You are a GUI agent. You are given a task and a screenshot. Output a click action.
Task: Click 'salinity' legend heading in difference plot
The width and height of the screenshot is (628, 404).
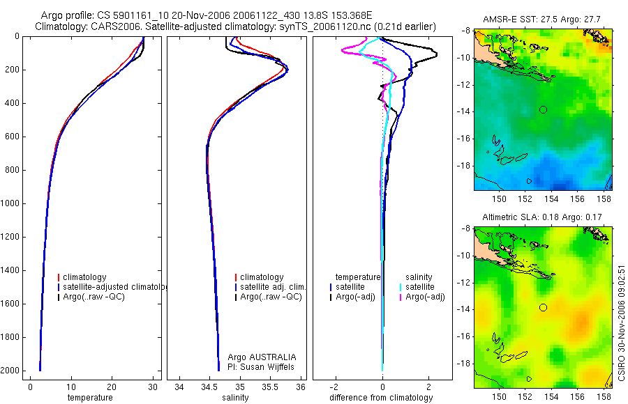coord(419,277)
